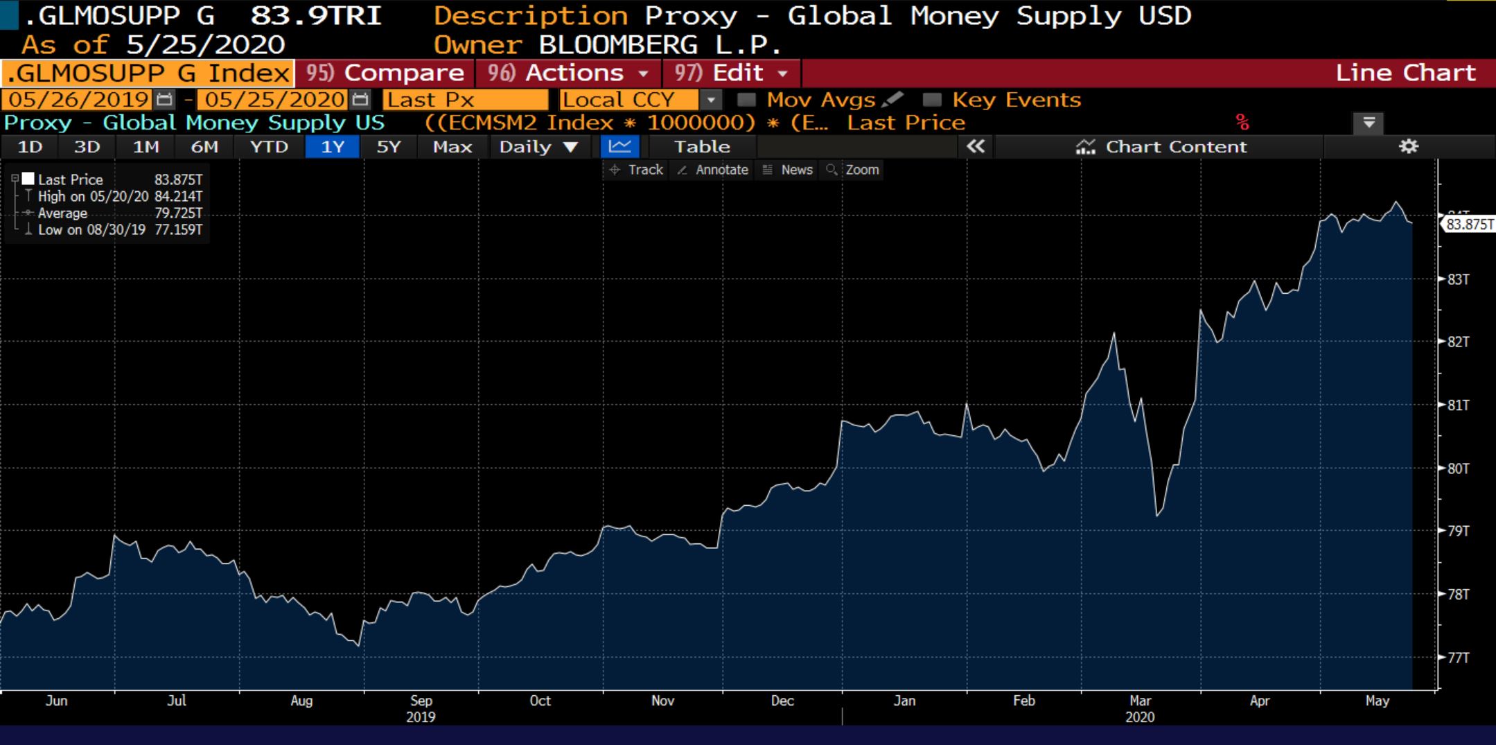The image size is (1496, 745).
Task: Enable the Key Events checkbox
Action: 932,100
